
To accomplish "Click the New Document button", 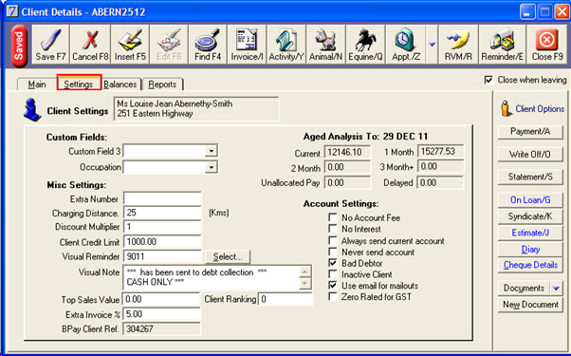I will click(530, 305).
